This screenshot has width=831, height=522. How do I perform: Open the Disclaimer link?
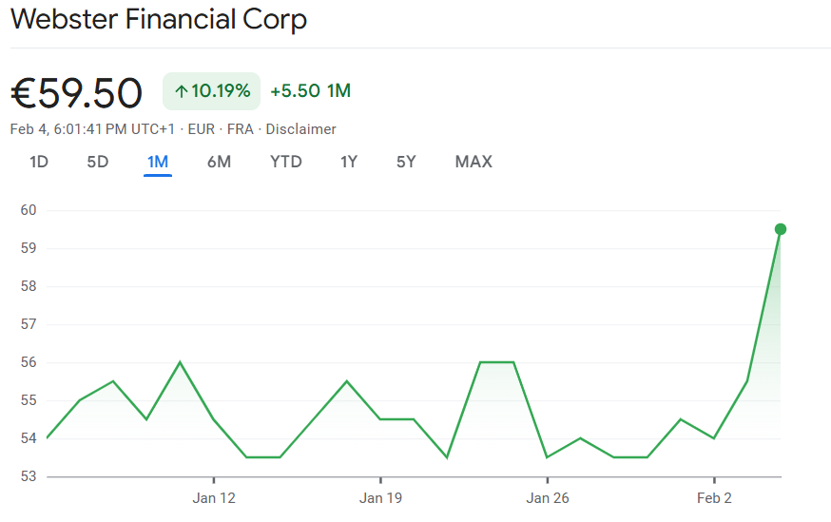point(300,129)
